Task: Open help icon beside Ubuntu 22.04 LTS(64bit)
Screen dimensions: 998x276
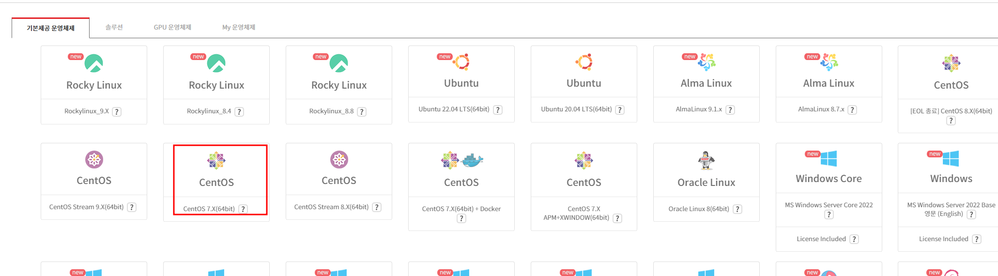Action: (x=498, y=110)
